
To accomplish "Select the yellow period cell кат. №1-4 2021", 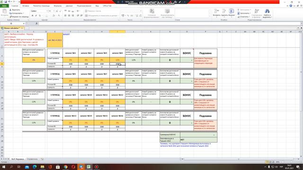I will coord(55,40).
